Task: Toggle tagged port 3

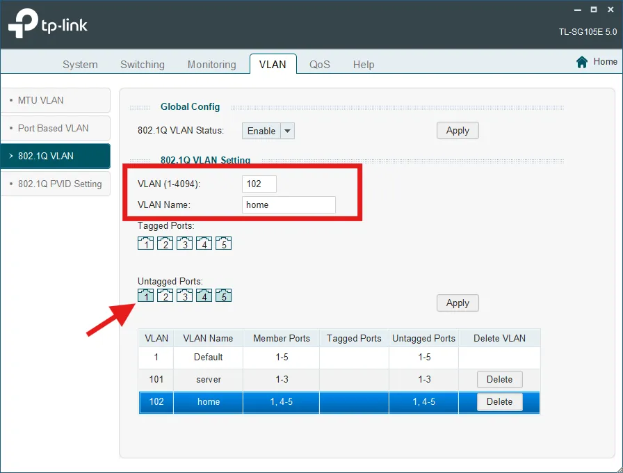Action: click(184, 243)
